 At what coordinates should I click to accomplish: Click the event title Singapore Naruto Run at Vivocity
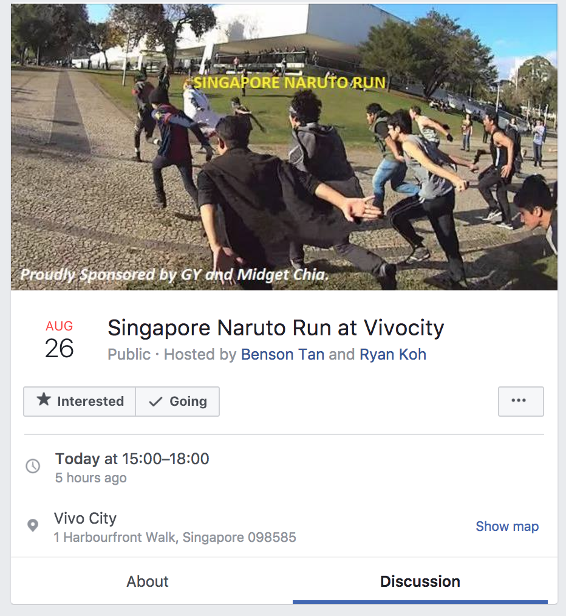pos(276,327)
